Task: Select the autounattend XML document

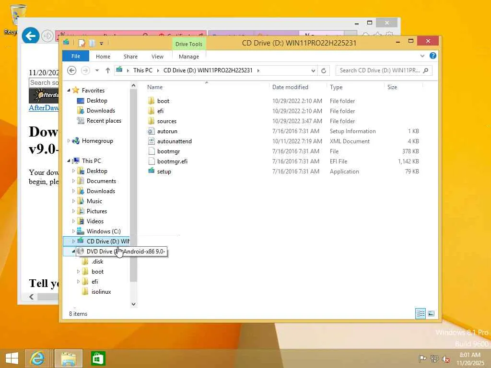Action: [174, 141]
